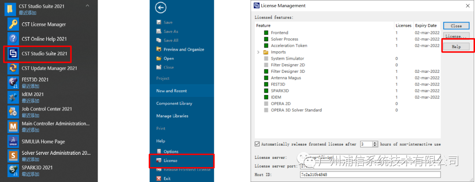Click the Licenses column header
This screenshot has width=475, height=182.
403,25
